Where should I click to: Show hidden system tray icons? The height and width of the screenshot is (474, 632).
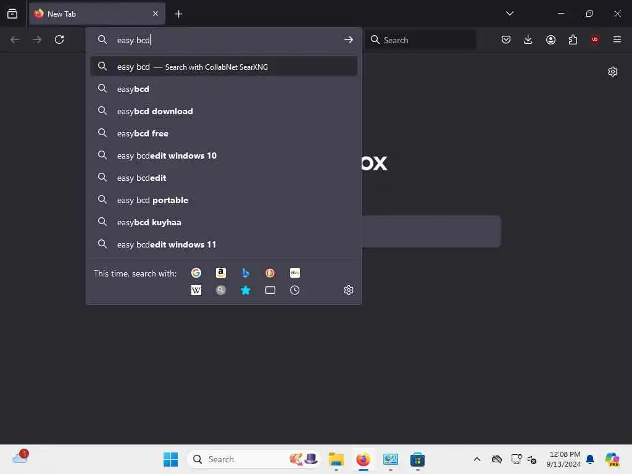(477, 459)
